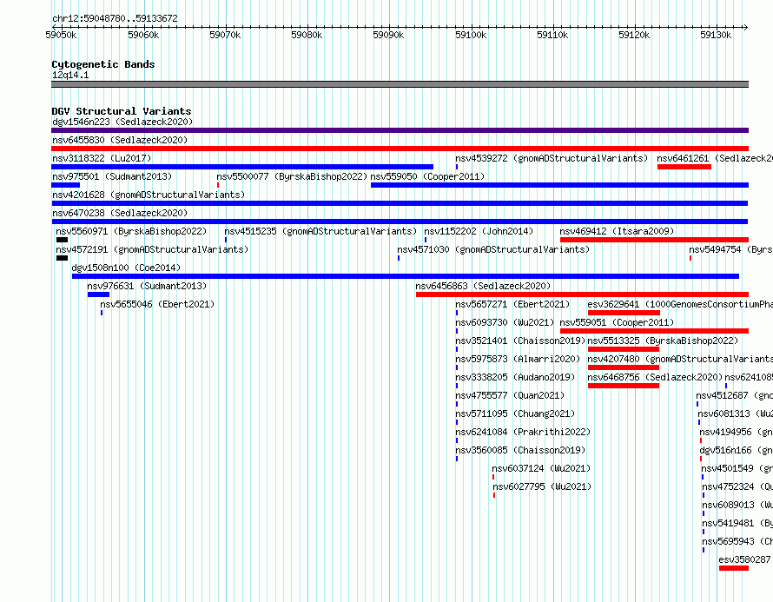773x602 pixels.
Task: Click the red bar of nsv6455830
Action: (x=400, y=149)
